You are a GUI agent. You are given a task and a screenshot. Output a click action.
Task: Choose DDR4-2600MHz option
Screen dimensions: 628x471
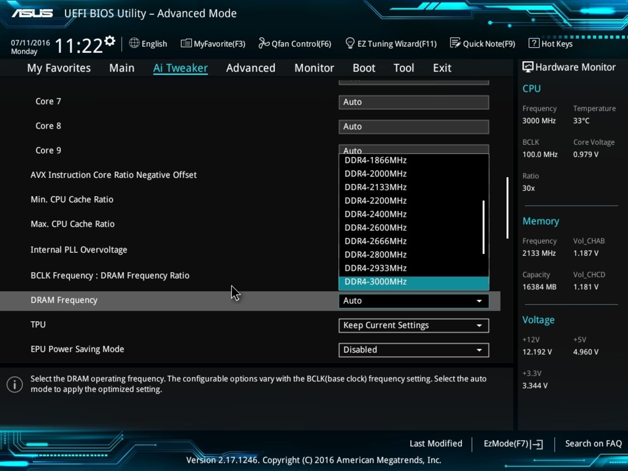(413, 227)
